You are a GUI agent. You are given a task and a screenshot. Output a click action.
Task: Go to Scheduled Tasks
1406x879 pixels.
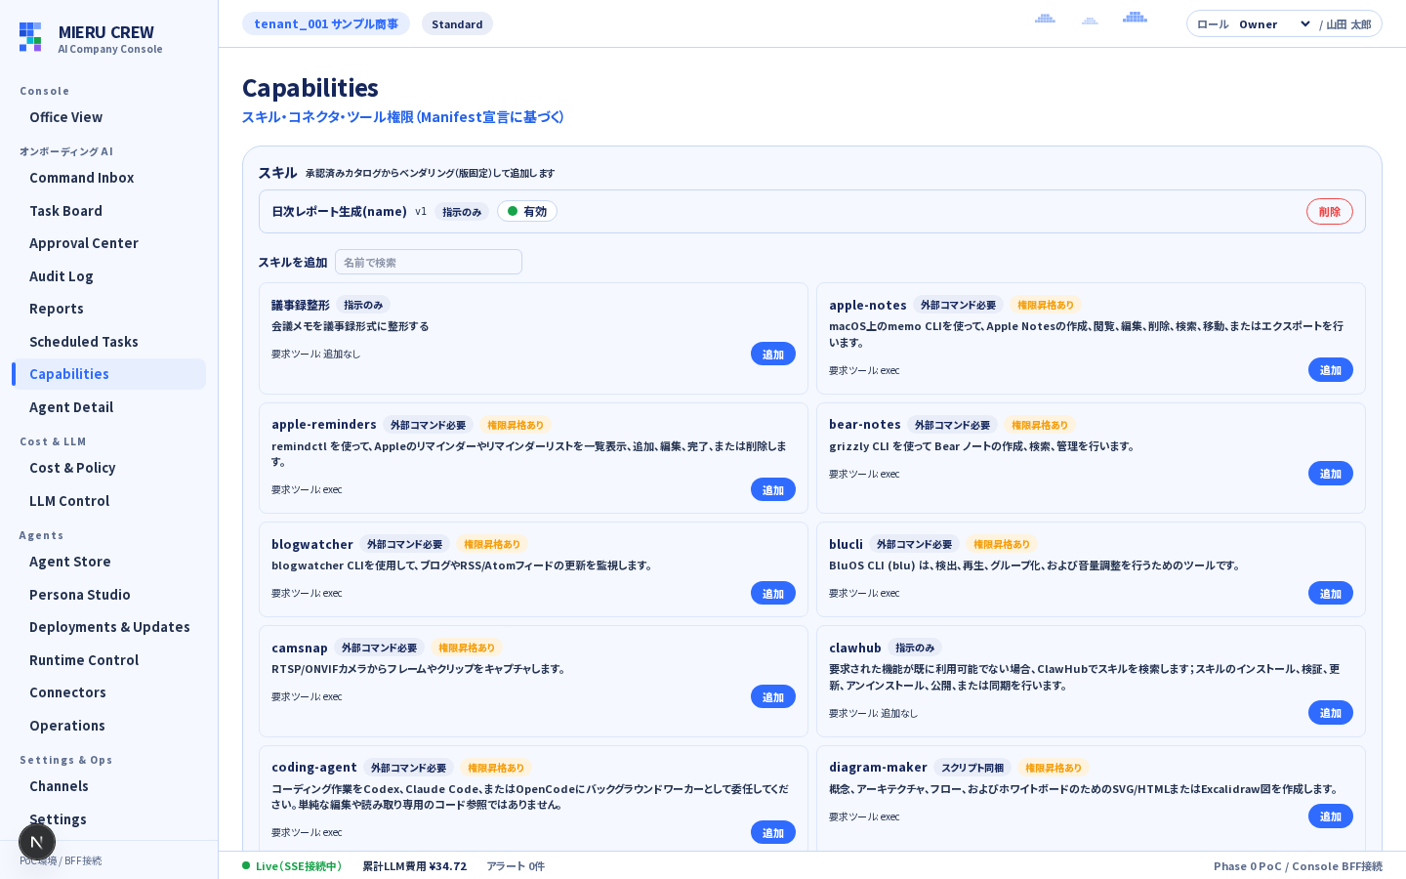pos(108,342)
